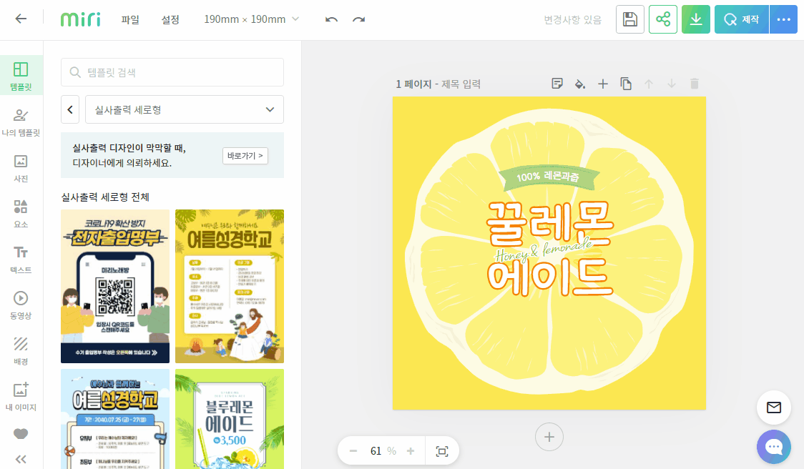Screen dimensions: 804x469
Task: Open the 파일 menu
Action: (130, 19)
